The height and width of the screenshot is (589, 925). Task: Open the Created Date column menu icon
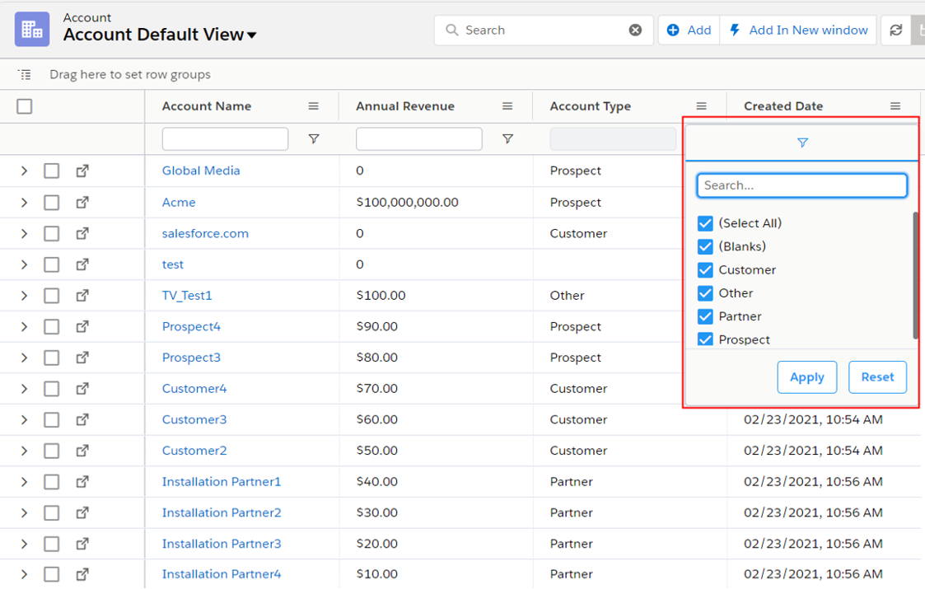pos(895,106)
